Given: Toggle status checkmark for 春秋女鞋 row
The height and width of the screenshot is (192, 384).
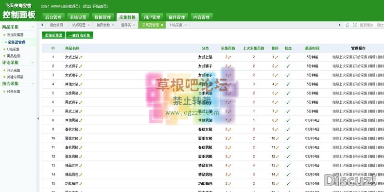Looking at the screenshot, I should point(288,129).
